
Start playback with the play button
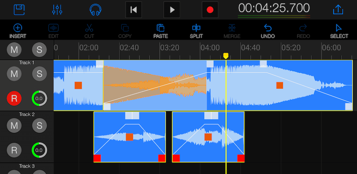[172, 10]
